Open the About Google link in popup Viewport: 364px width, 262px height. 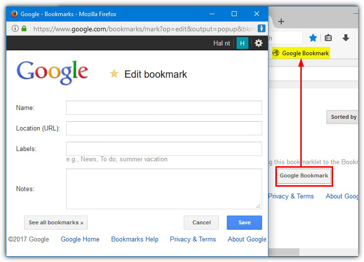click(247, 239)
